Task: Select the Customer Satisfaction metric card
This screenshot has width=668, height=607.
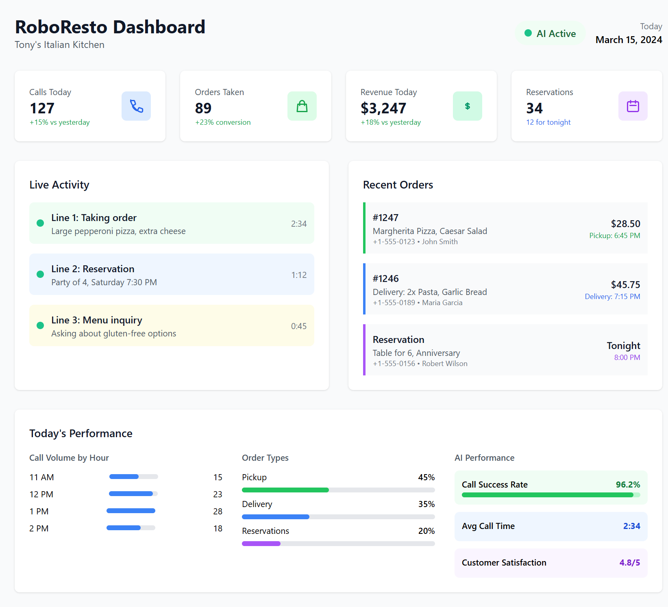Action: point(551,563)
